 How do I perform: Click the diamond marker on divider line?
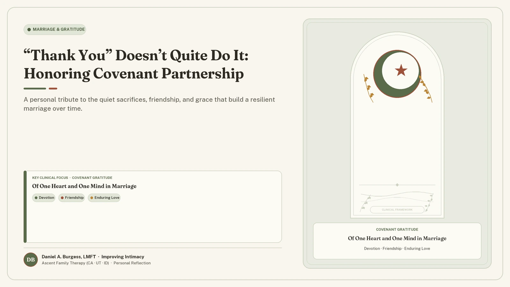click(397, 185)
